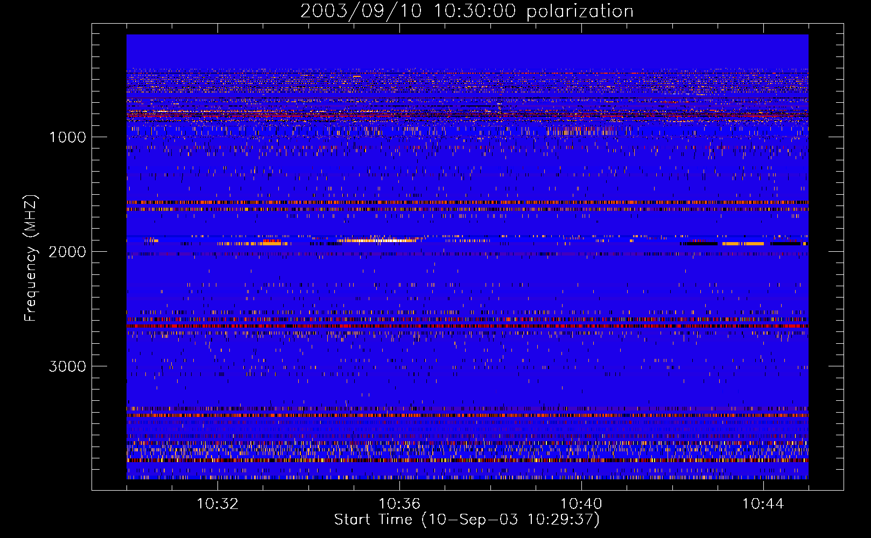The height and width of the screenshot is (538, 871).
Task: Click the 10:36 time tick label
Action: 399,504
